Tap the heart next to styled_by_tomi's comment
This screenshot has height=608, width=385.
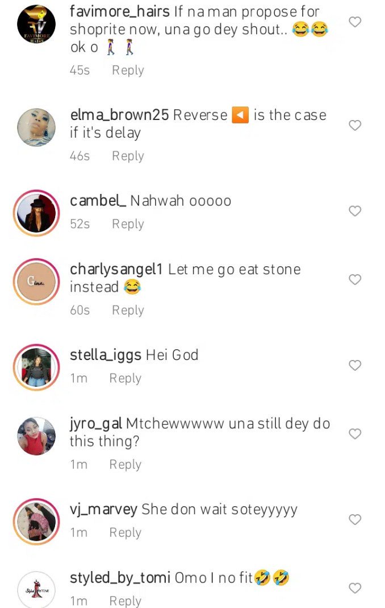pos(355,588)
